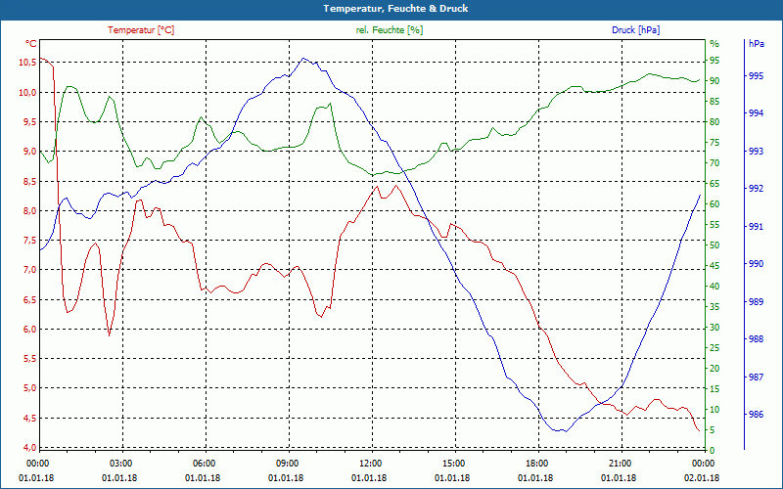Pick the 5,0 temperature tick label
Image resolution: width=783 pixels, height=489 pixels.
coord(29,387)
